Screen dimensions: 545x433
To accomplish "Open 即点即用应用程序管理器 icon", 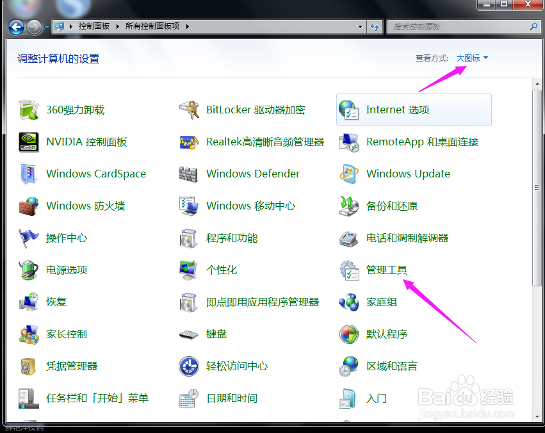I will 189,302.
